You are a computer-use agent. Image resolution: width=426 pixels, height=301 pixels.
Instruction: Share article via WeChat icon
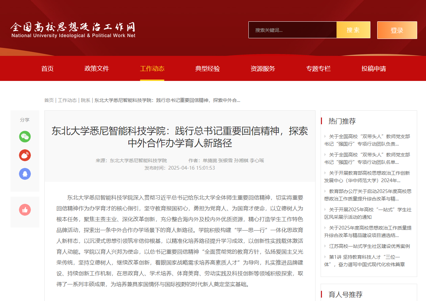[25, 137]
